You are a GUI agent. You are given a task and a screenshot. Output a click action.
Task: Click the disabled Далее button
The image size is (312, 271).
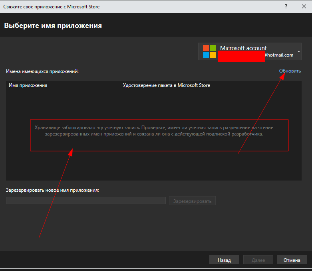(x=258, y=260)
